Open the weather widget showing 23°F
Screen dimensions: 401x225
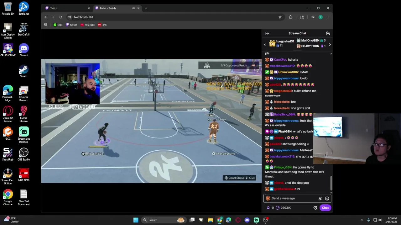(x=11, y=220)
